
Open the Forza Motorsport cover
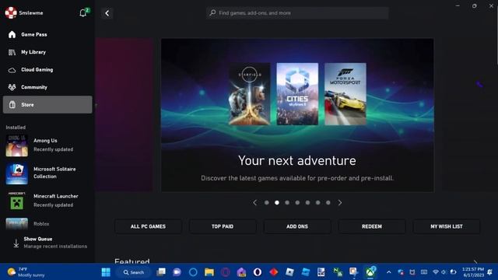(x=345, y=93)
